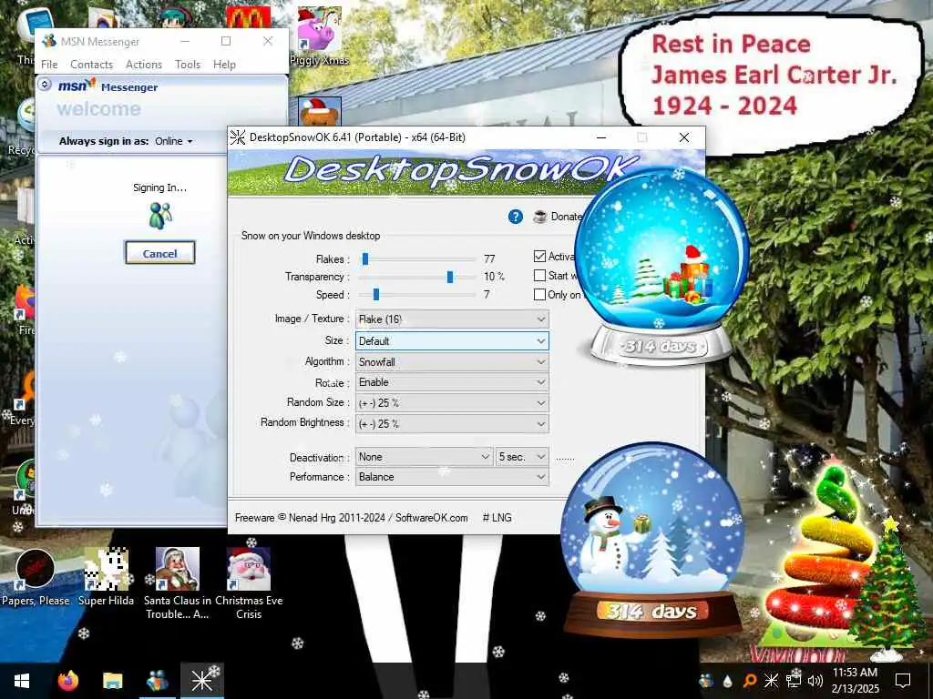Screen dimensions: 933x699
Task: Tick the Only on desktop checkbox
Action: click(x=539, y=294)
